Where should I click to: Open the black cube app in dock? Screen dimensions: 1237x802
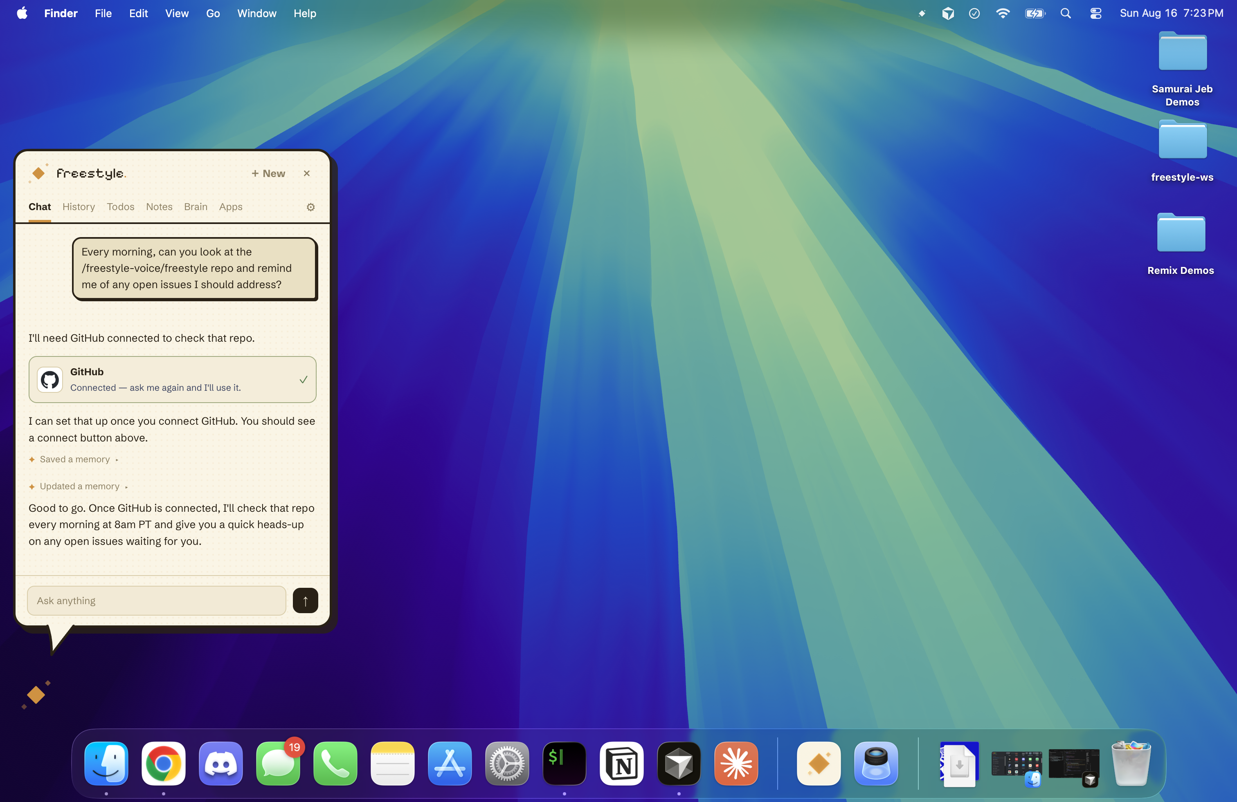point(679,764)
